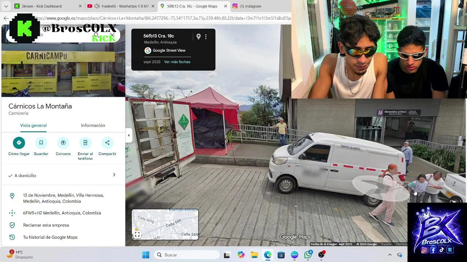Show hidden system tray icons

[x=390, y=255]
